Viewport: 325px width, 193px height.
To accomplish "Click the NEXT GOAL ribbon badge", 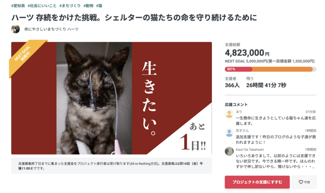I will pos(26,56).
